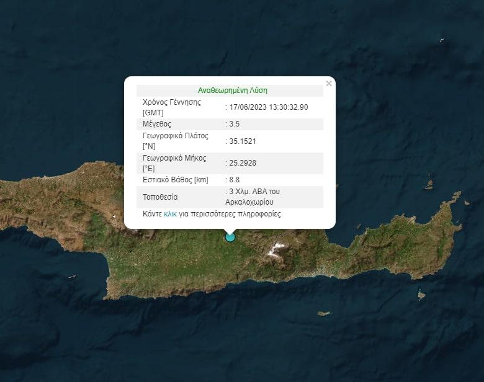Click the small island south of Crete
The width and height of the screenshot is (484, 382).
[x=323, y=314]
